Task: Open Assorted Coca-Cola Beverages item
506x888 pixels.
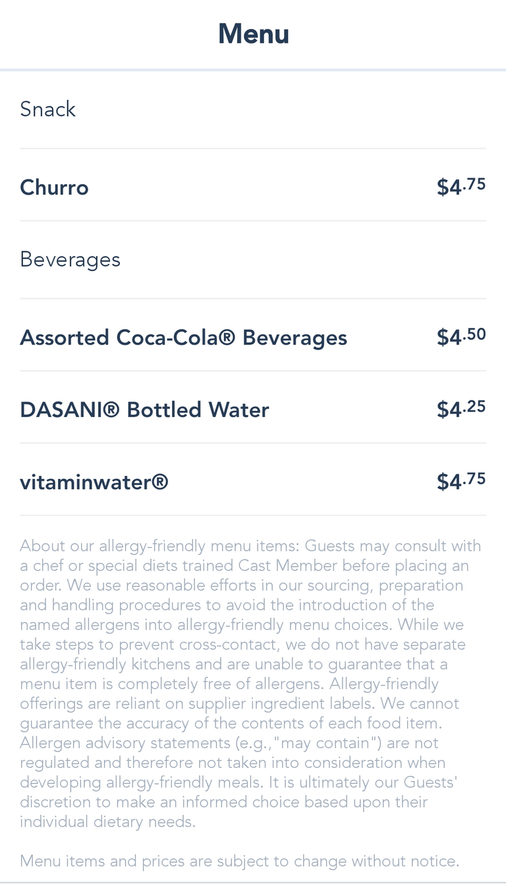Action: pos(183,338)
